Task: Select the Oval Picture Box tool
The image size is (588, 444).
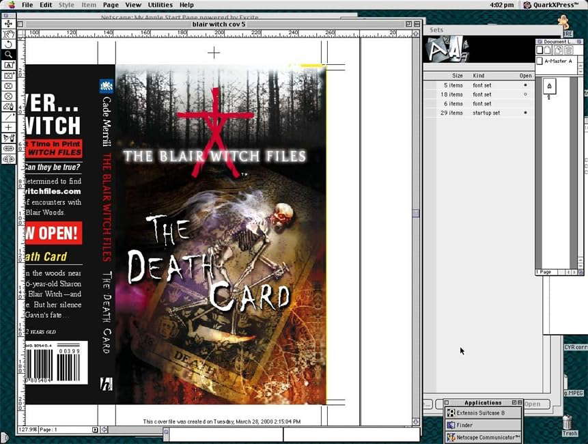Action: pos(8,96)
